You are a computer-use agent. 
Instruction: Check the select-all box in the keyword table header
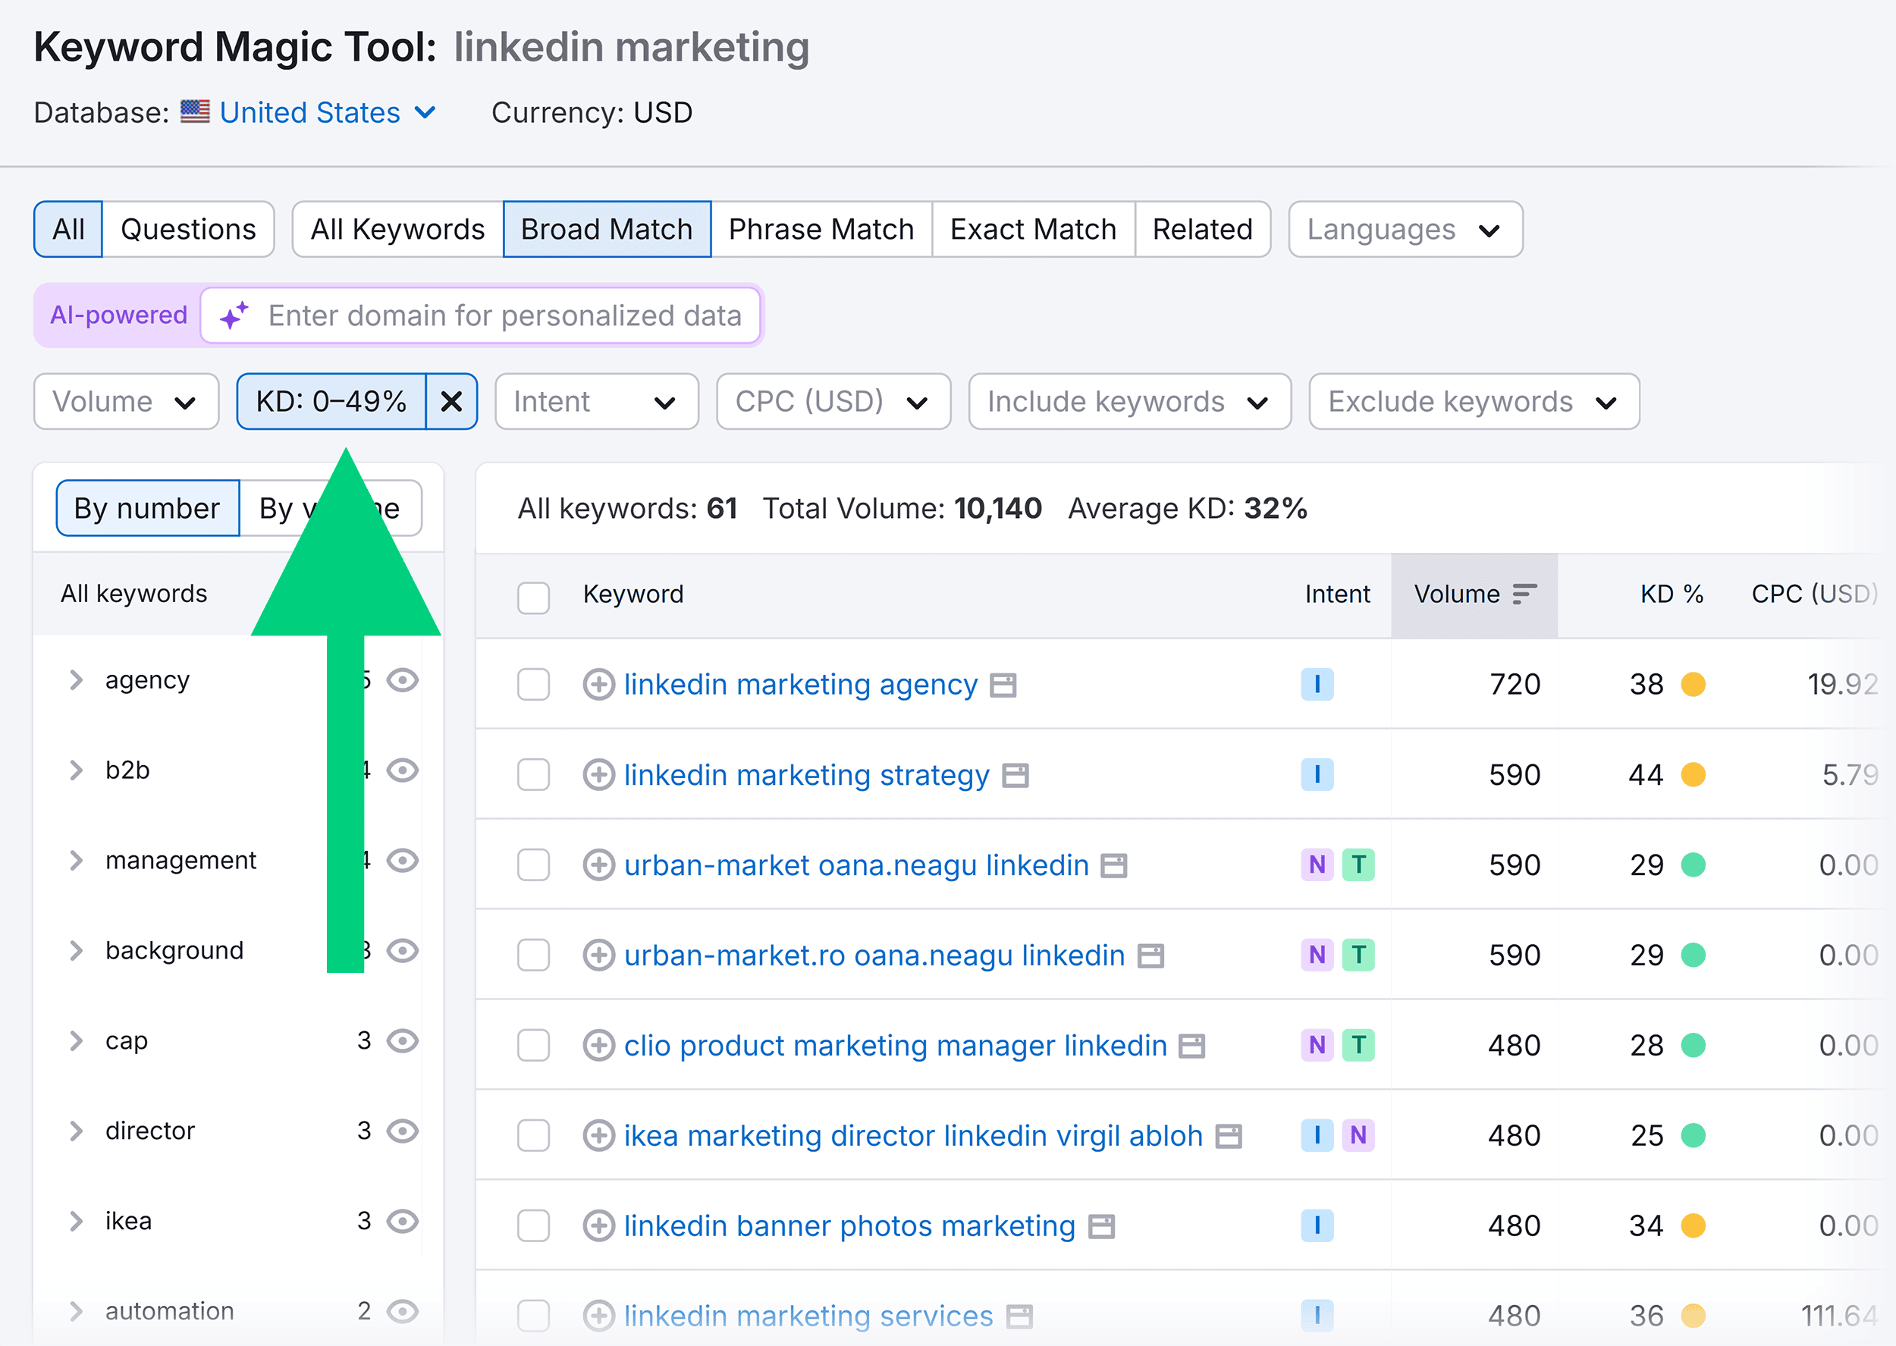pos(534,598)
